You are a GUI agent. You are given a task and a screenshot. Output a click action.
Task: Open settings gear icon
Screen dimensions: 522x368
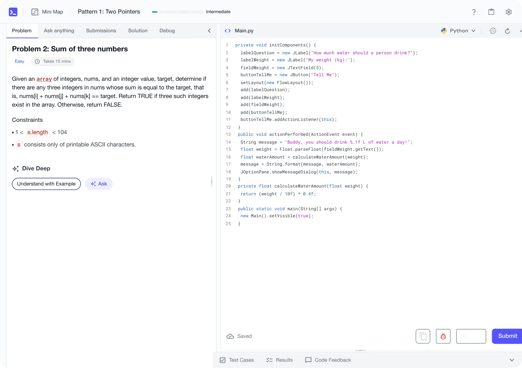pos(508,12)
